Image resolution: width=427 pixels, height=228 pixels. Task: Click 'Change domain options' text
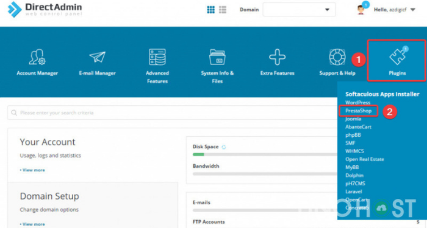coord(49,210)
